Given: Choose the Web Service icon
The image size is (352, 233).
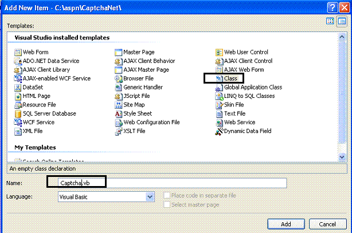Looking at the screenshot, I should [x=219, y=122].
